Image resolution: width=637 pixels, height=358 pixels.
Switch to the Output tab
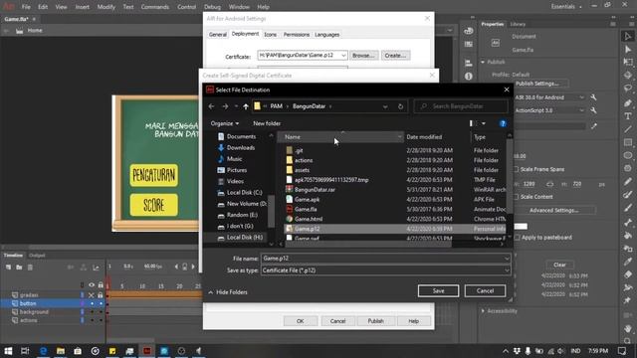coord(37,256)
